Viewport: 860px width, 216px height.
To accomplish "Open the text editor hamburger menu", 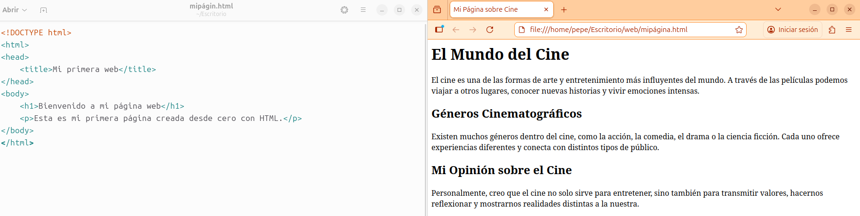I will coord(363,10).
